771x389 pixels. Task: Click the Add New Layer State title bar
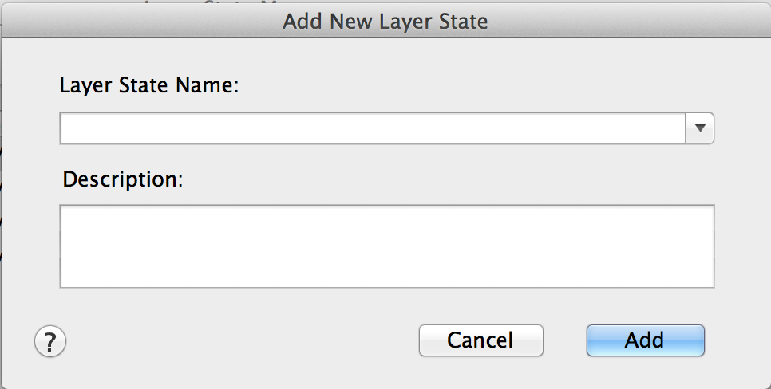pos(385,21)
